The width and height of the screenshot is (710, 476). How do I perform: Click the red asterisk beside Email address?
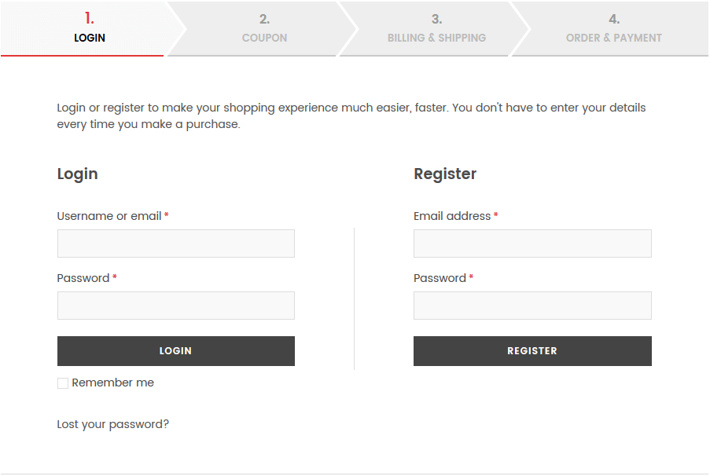(x=495, y=215)
